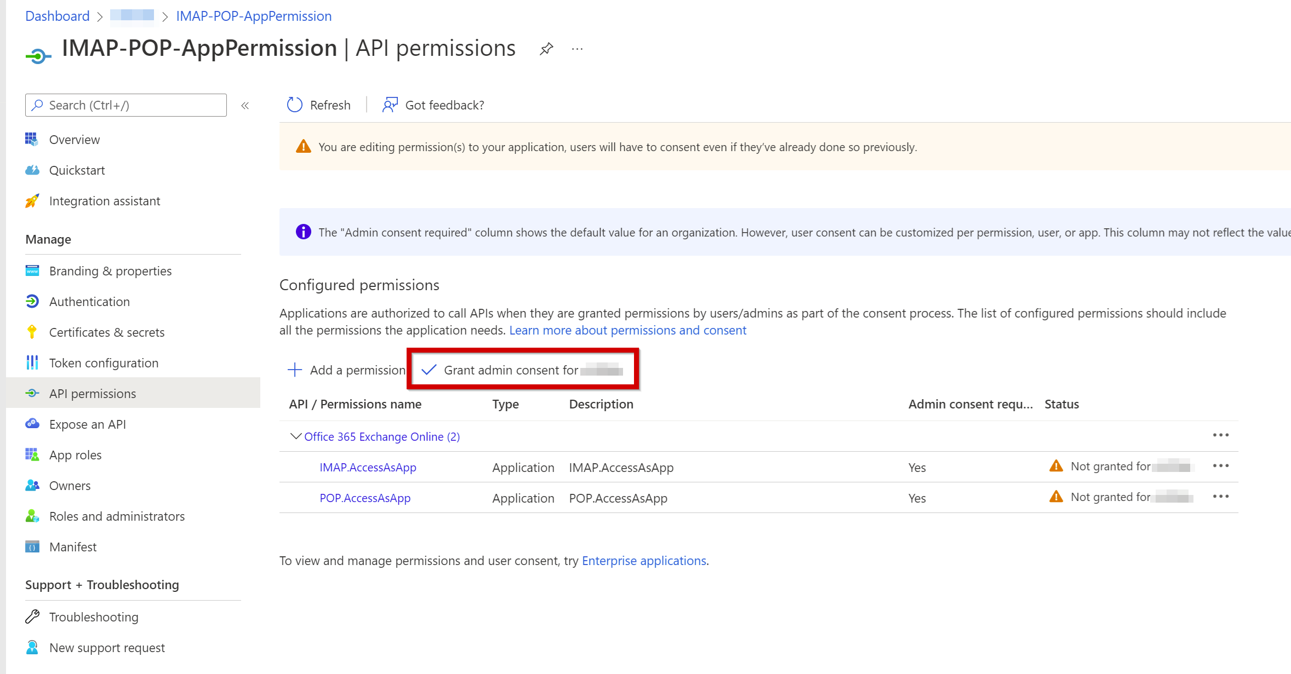This screenshot has width=1291, height=674.
Task: Click the pin to dashboard icon
Action: click(x=546, y=49)
